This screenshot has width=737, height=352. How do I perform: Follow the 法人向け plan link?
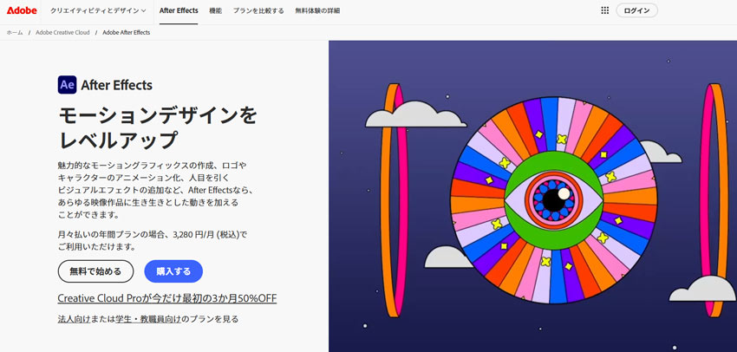(75, 319)
